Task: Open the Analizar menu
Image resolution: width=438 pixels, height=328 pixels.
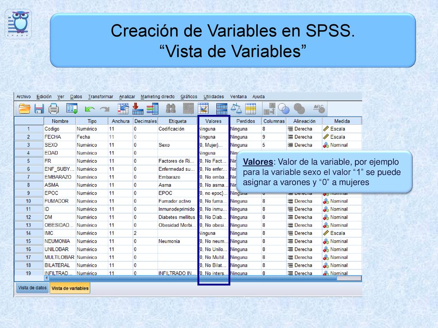Action: point(127,97)
